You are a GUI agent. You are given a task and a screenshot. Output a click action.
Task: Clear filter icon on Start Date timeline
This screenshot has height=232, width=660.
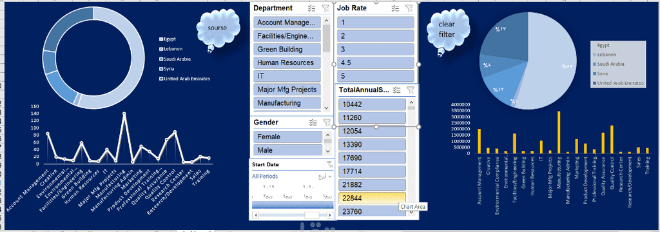coord(329,164)
